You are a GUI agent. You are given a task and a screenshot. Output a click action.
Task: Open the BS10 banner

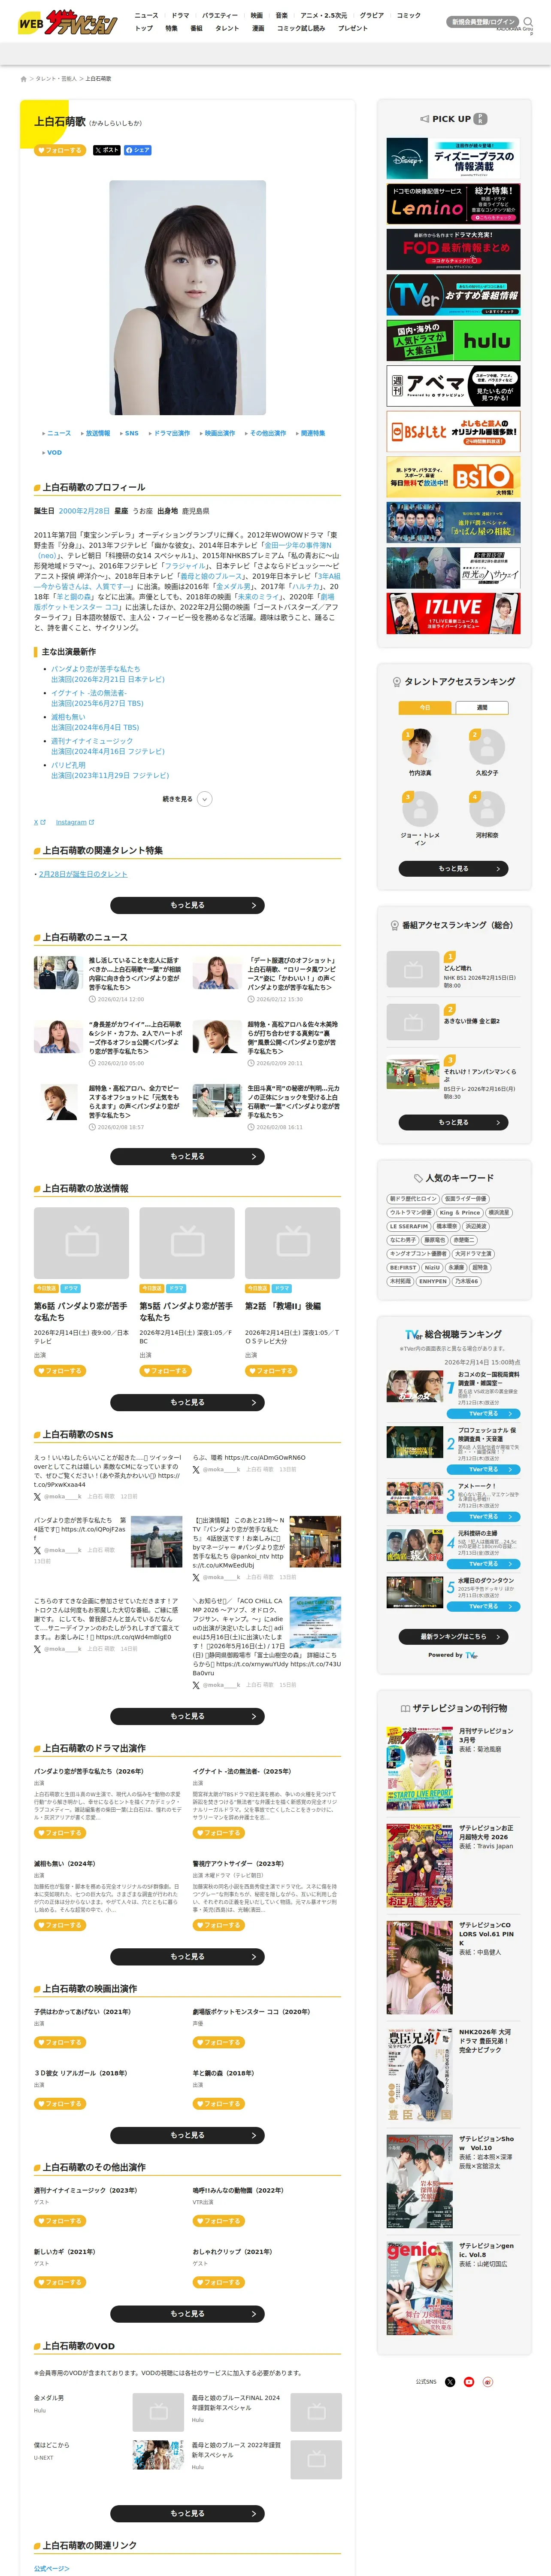click(453, 477)
